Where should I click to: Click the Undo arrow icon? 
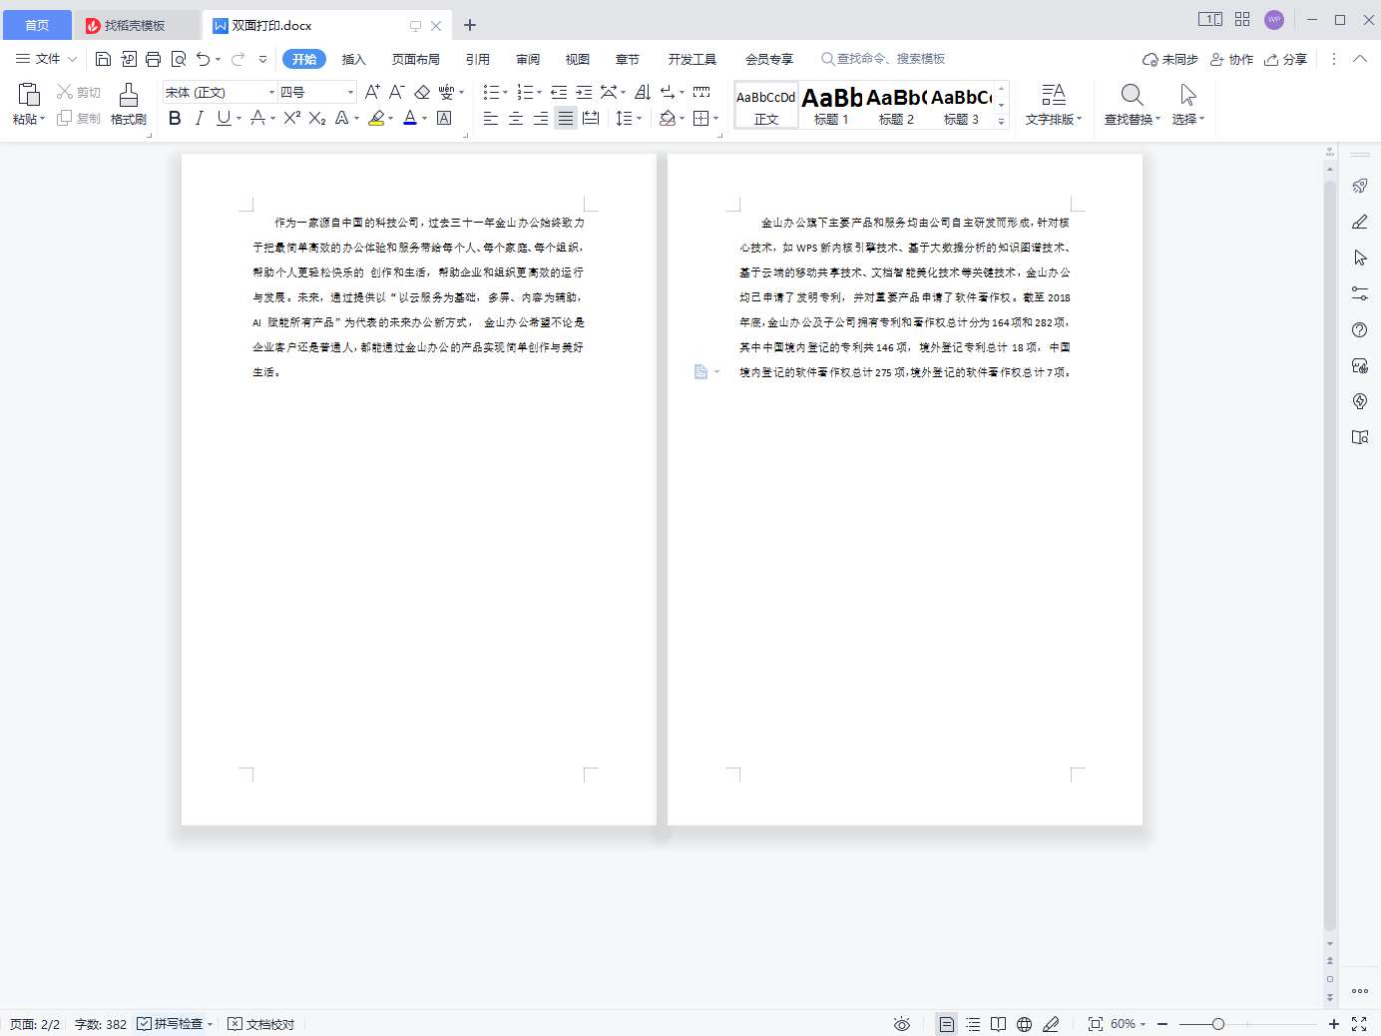pyautogui.click(x=204, y=59)
